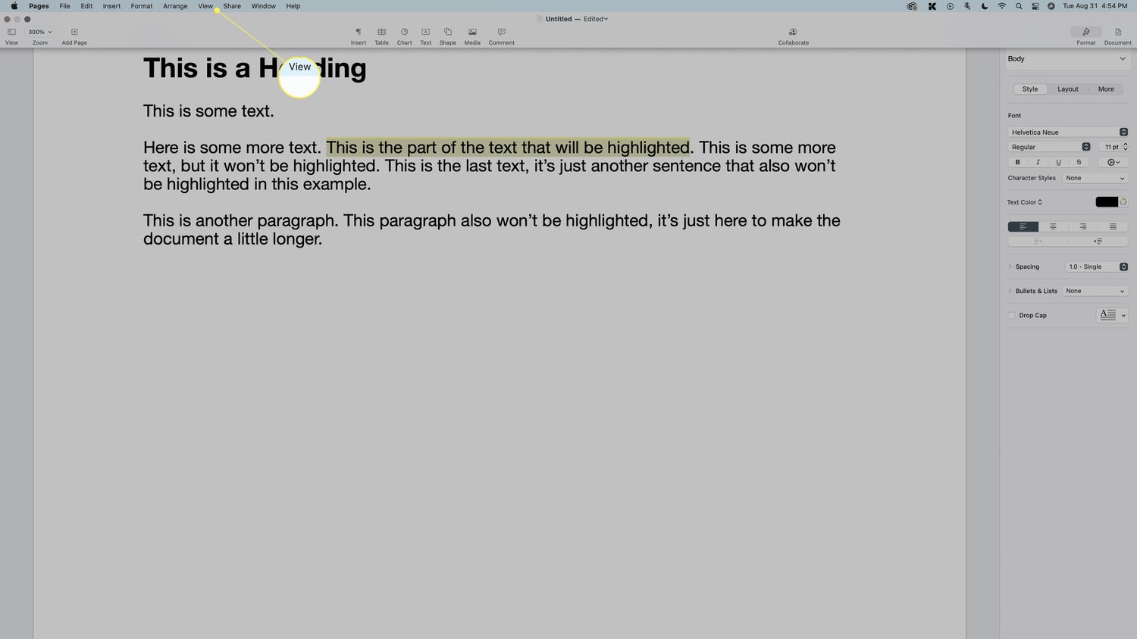Click the Add Page icon
This screenshot has width=1137, height=639.
tap(74, 33)
